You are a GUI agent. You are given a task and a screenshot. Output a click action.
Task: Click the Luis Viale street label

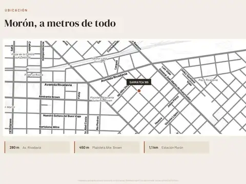point(166,71)
